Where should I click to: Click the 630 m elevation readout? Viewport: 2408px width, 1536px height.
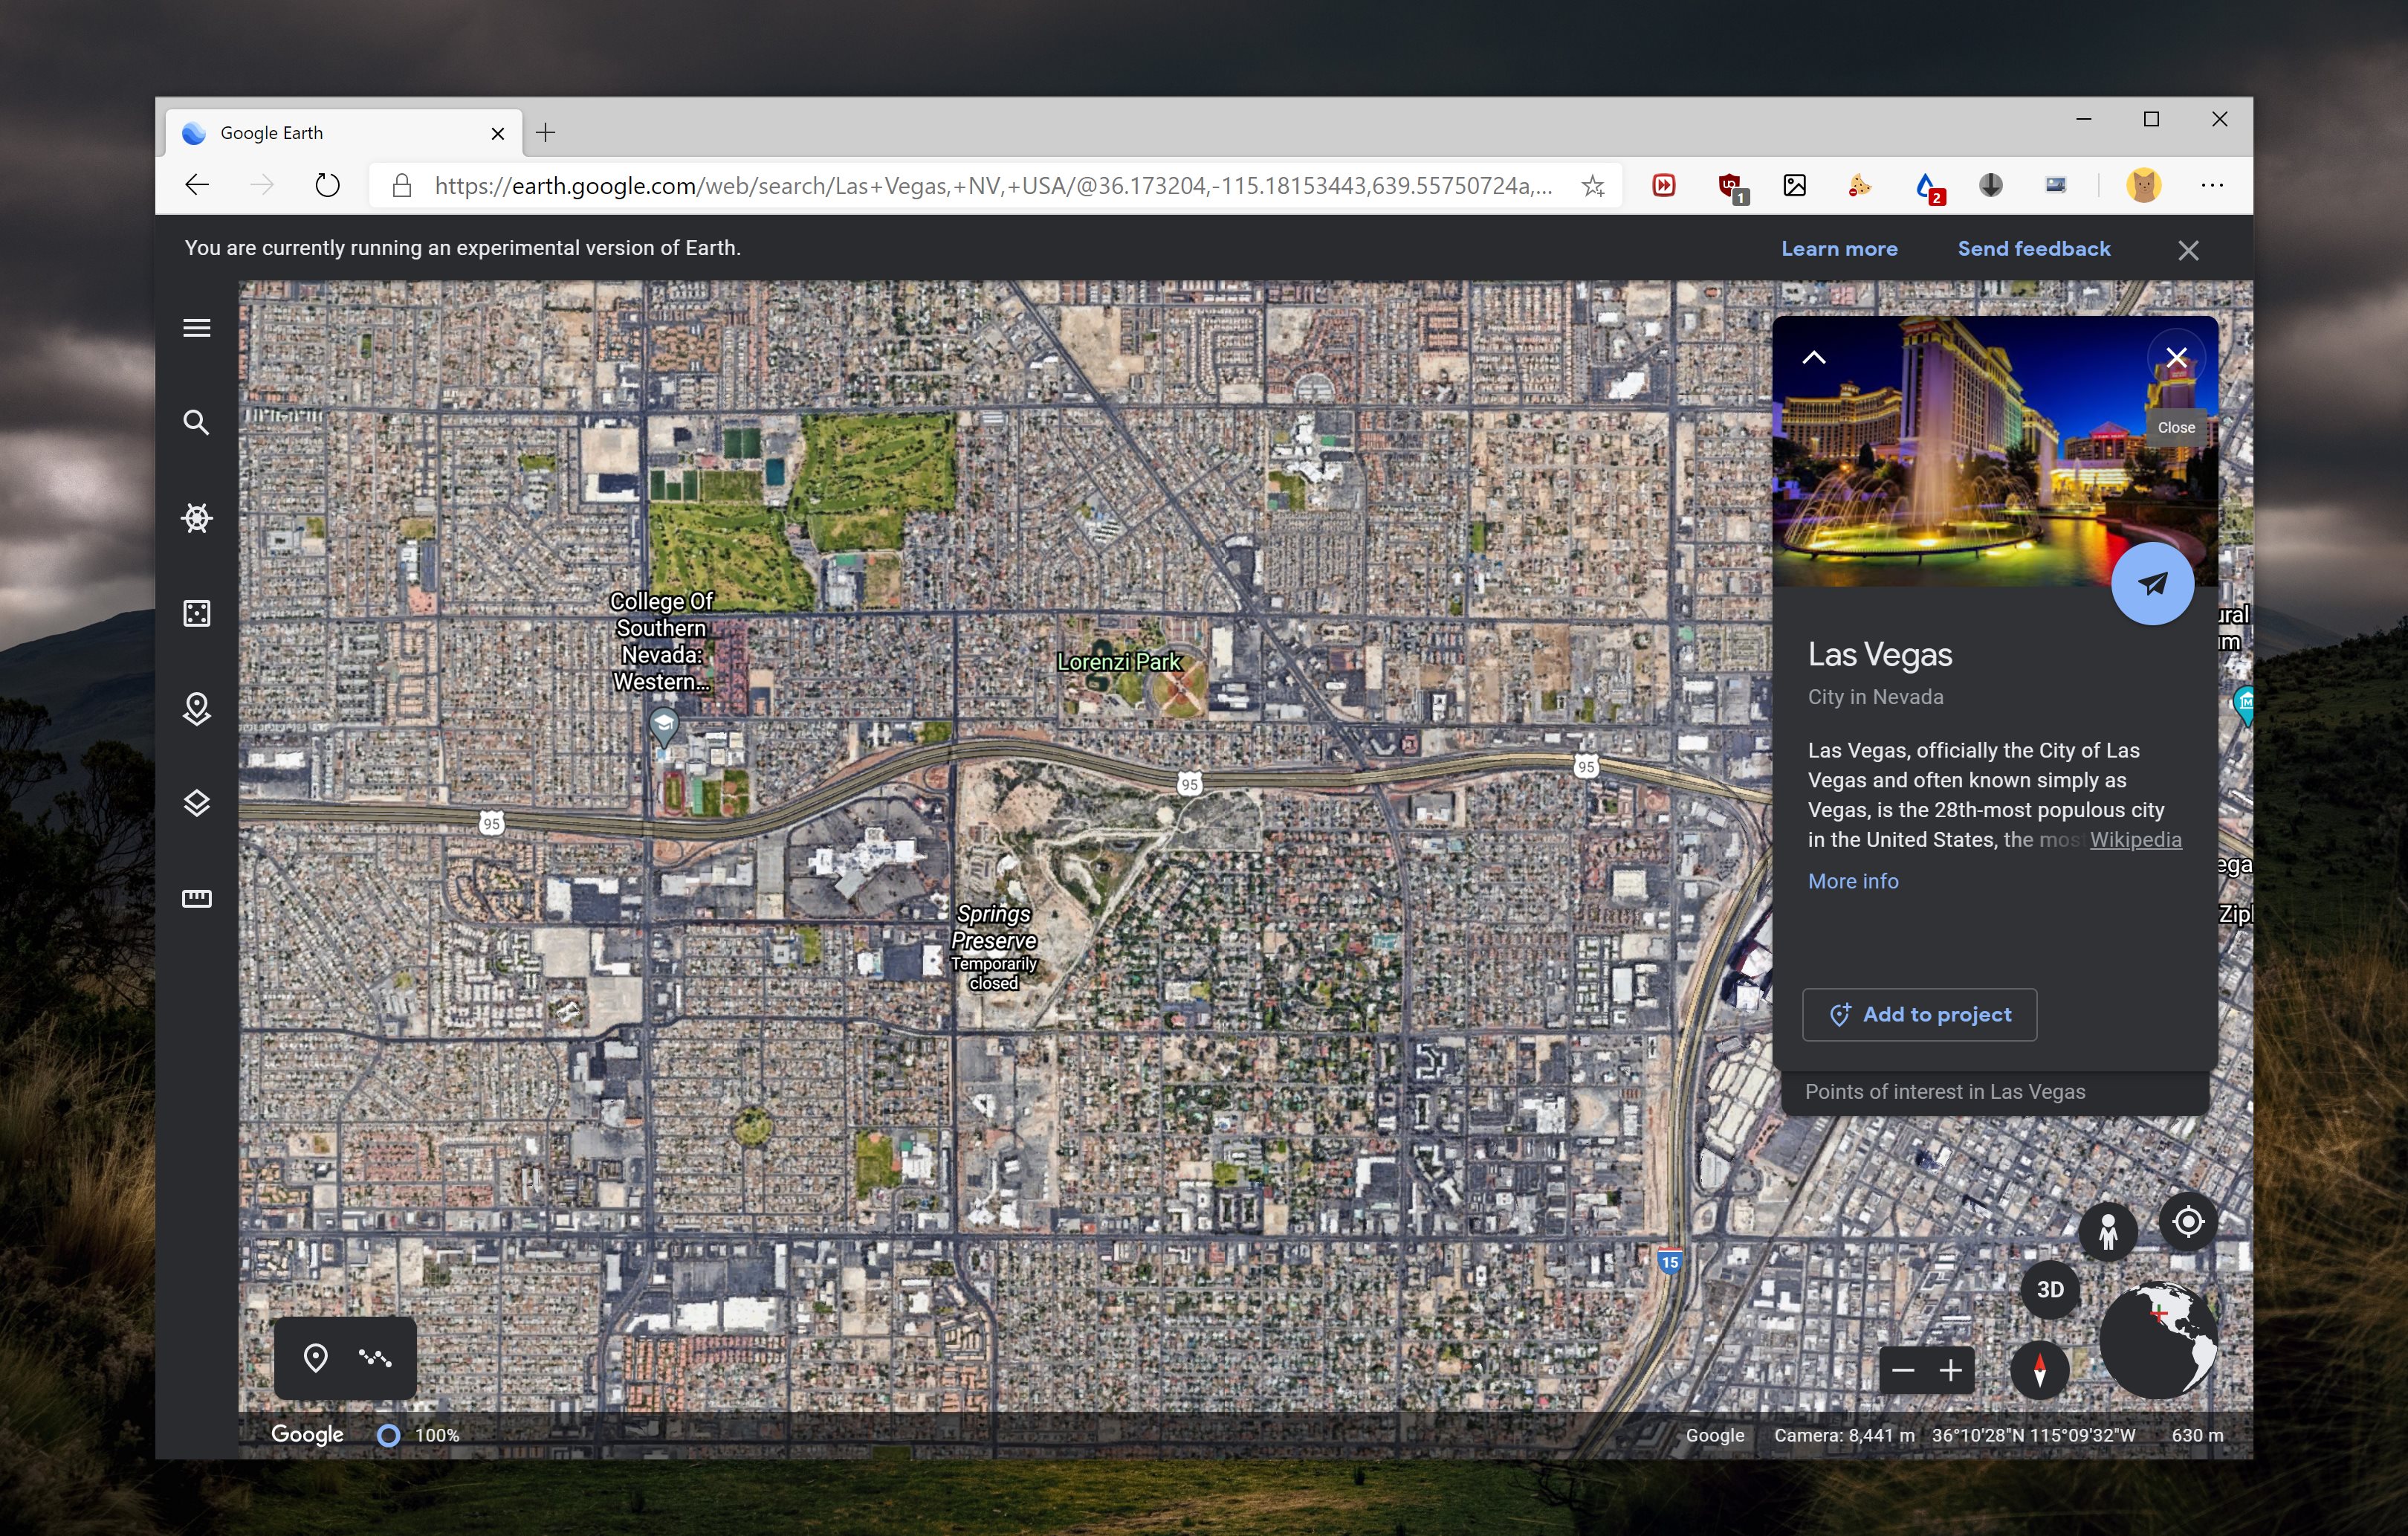(2197, 1435)
